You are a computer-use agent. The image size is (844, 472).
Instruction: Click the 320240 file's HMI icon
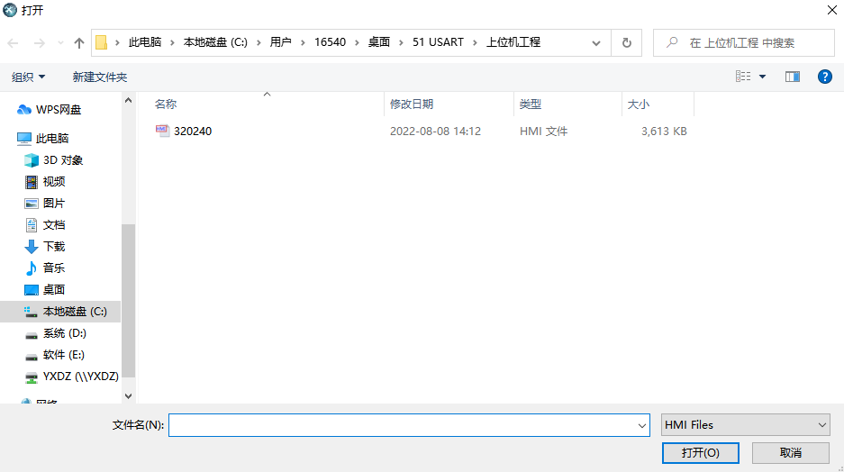coord(162,131)
